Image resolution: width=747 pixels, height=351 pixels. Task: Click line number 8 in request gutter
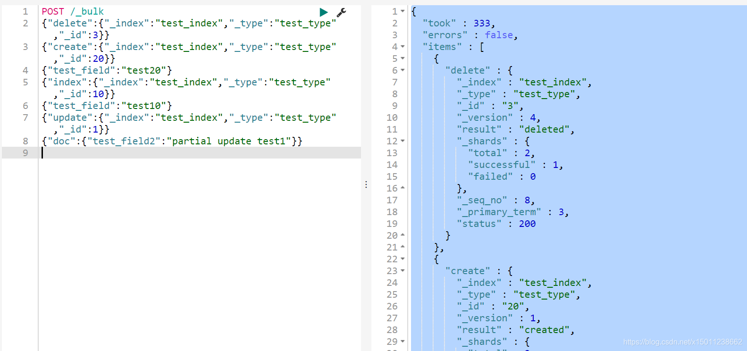25,141
